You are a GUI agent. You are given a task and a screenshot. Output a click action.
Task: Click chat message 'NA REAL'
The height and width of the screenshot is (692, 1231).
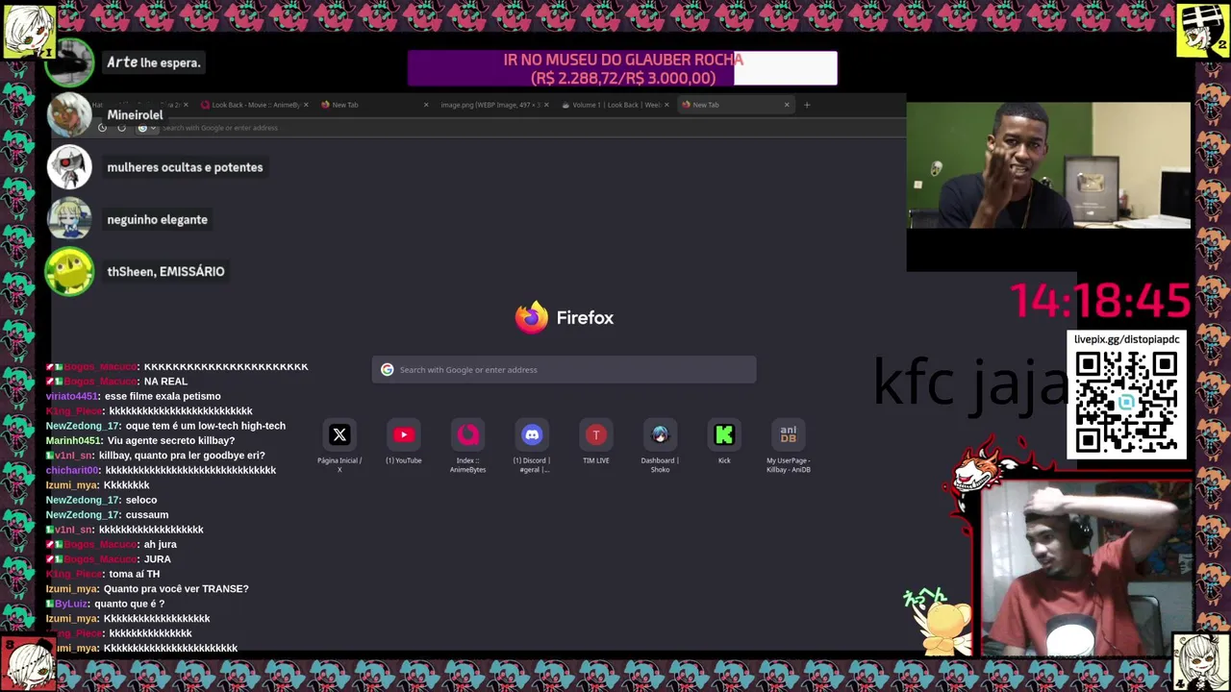coord(165,382)
